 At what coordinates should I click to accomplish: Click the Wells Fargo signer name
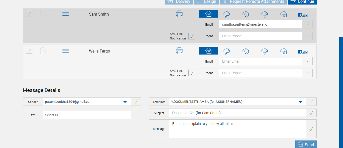click(x=99, y=51)
